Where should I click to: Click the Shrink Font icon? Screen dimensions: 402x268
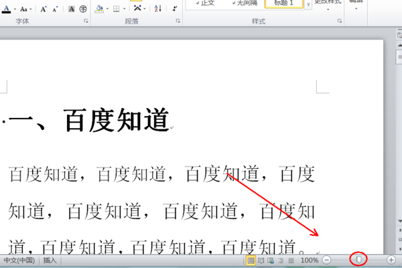point(55,9)
